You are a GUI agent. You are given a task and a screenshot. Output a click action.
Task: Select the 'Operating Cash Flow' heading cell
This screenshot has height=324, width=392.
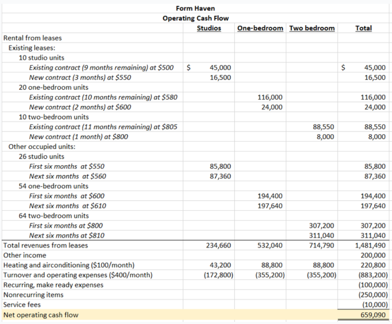pos(195,18)
